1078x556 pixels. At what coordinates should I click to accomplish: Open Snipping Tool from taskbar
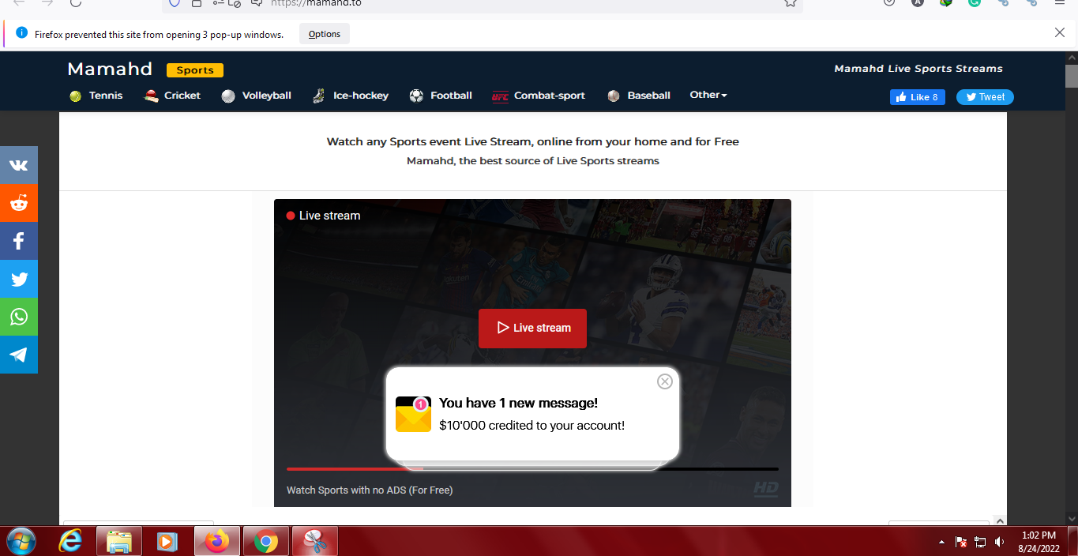[315, 541]
